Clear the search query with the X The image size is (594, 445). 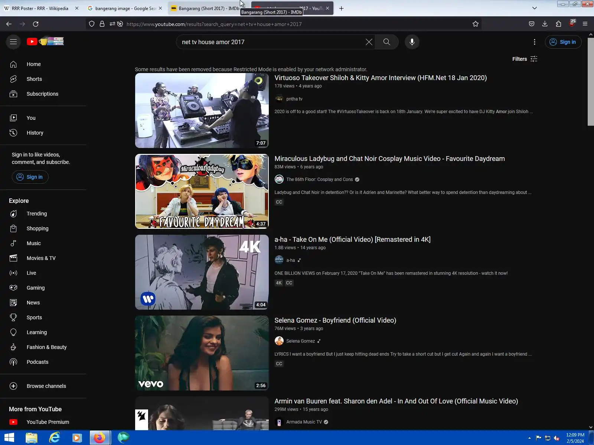coord(369,42)
